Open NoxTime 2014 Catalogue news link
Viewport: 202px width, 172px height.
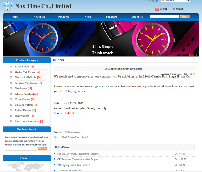78,154
